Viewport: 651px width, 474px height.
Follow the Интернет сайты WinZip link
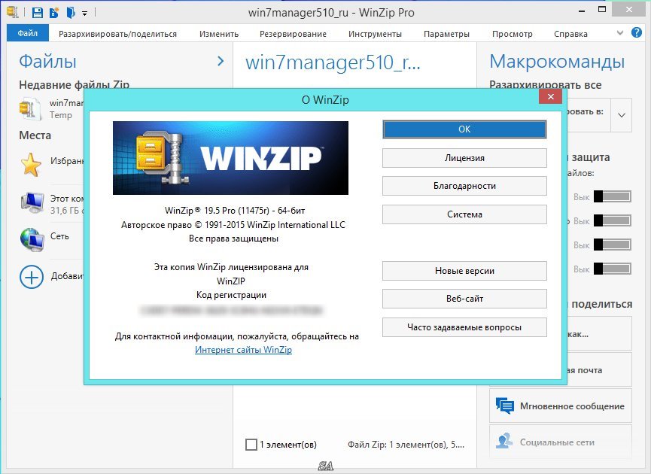click(x=243, y=350)
